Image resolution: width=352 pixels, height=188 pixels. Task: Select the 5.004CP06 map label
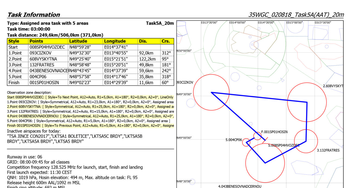(233, 140)
